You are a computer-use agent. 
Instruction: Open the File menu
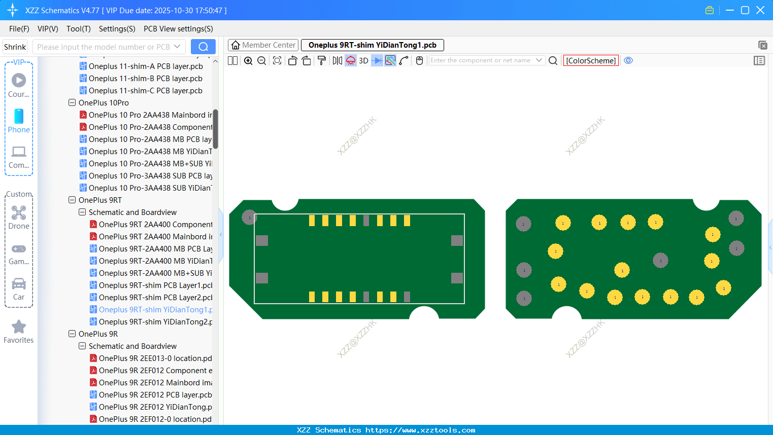pyautogui.click(x=19, y=29)
